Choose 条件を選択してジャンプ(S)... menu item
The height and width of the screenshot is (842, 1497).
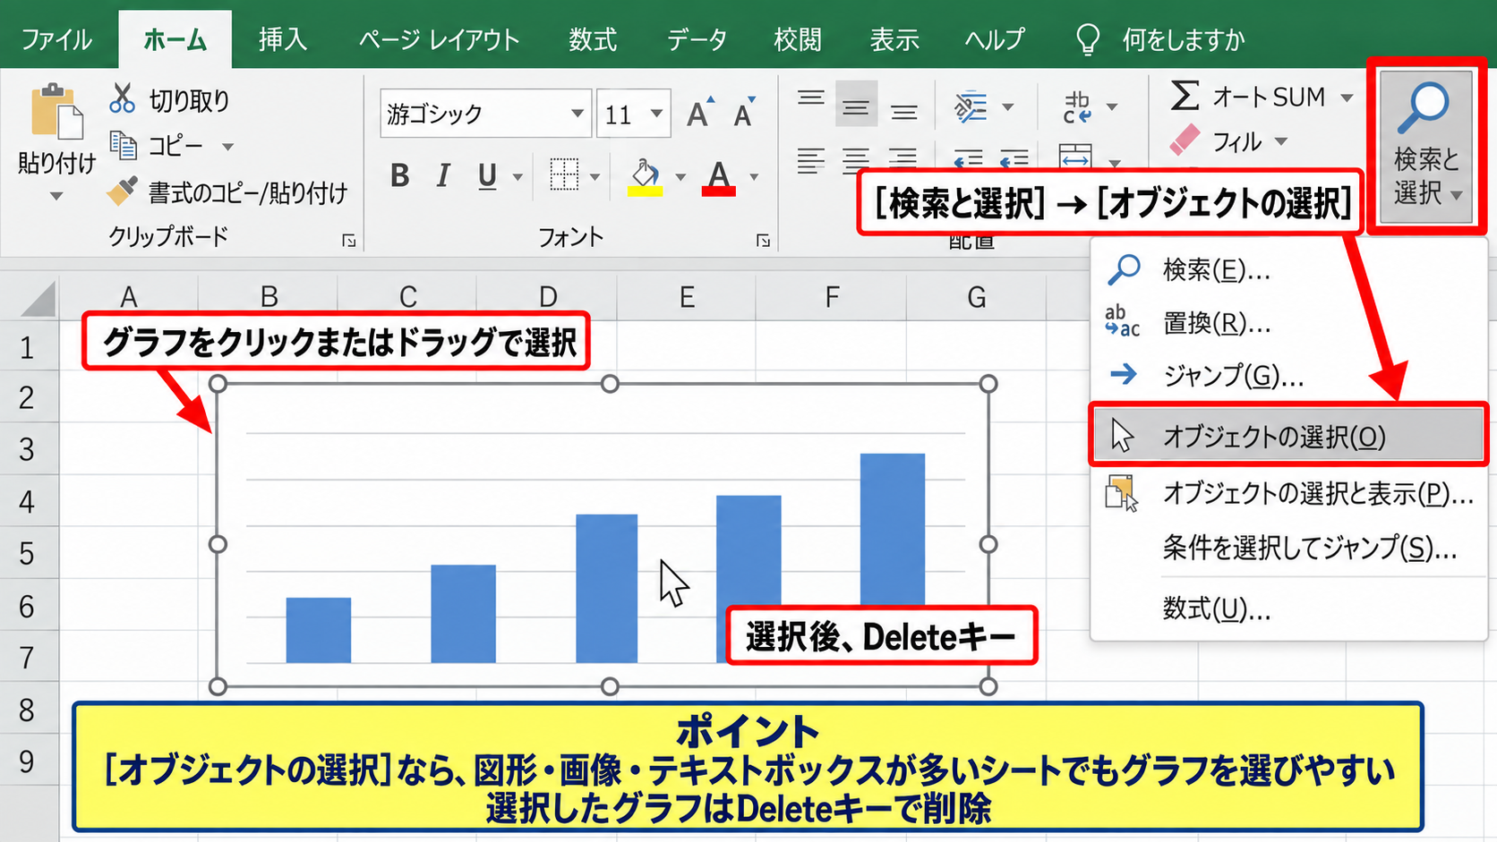[x=1288, y=548]
